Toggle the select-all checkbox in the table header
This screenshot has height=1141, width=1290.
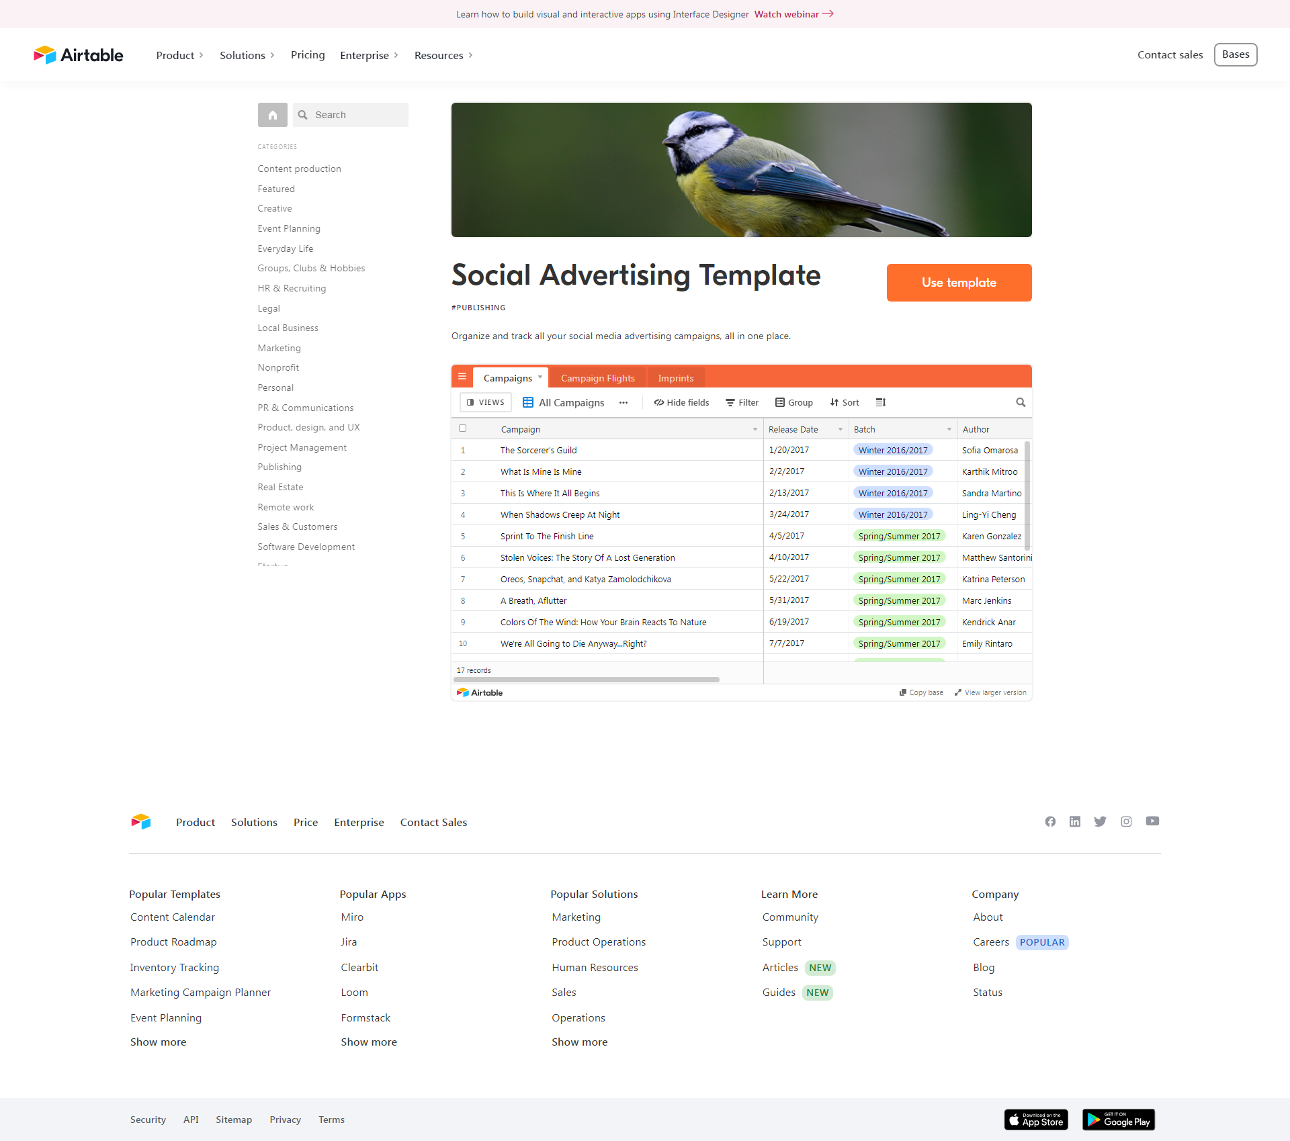pos(462,428)
